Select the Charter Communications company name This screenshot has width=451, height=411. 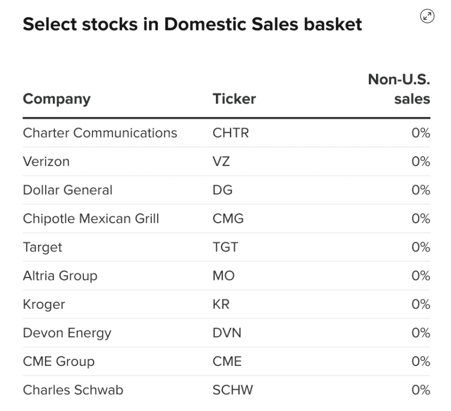pos(100,133)
